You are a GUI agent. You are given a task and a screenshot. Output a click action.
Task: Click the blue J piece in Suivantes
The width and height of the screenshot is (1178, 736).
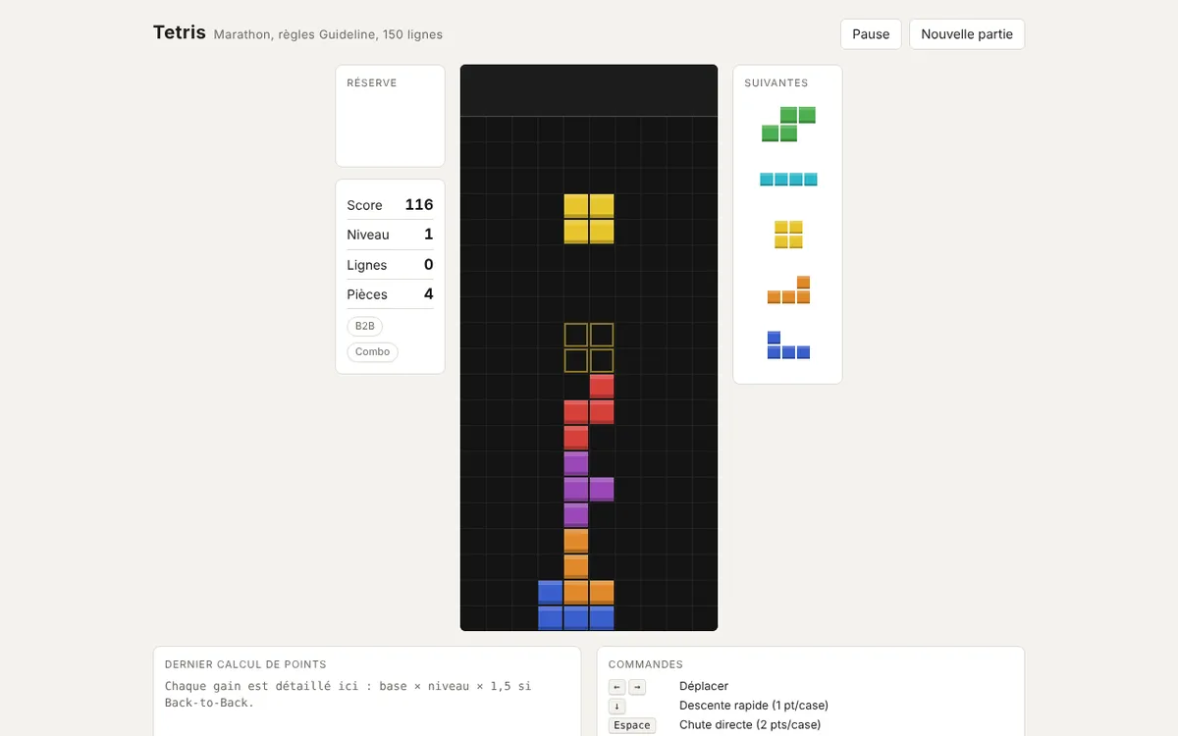coord(788,345)
